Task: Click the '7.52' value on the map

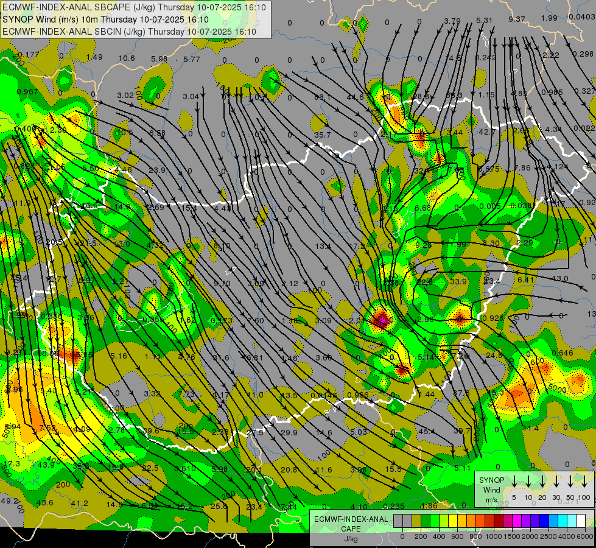Action: coord(48,428)
